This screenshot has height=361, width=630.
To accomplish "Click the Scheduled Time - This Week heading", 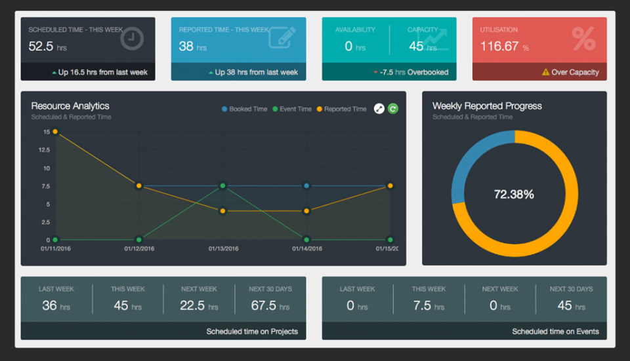I will point(75,29).
